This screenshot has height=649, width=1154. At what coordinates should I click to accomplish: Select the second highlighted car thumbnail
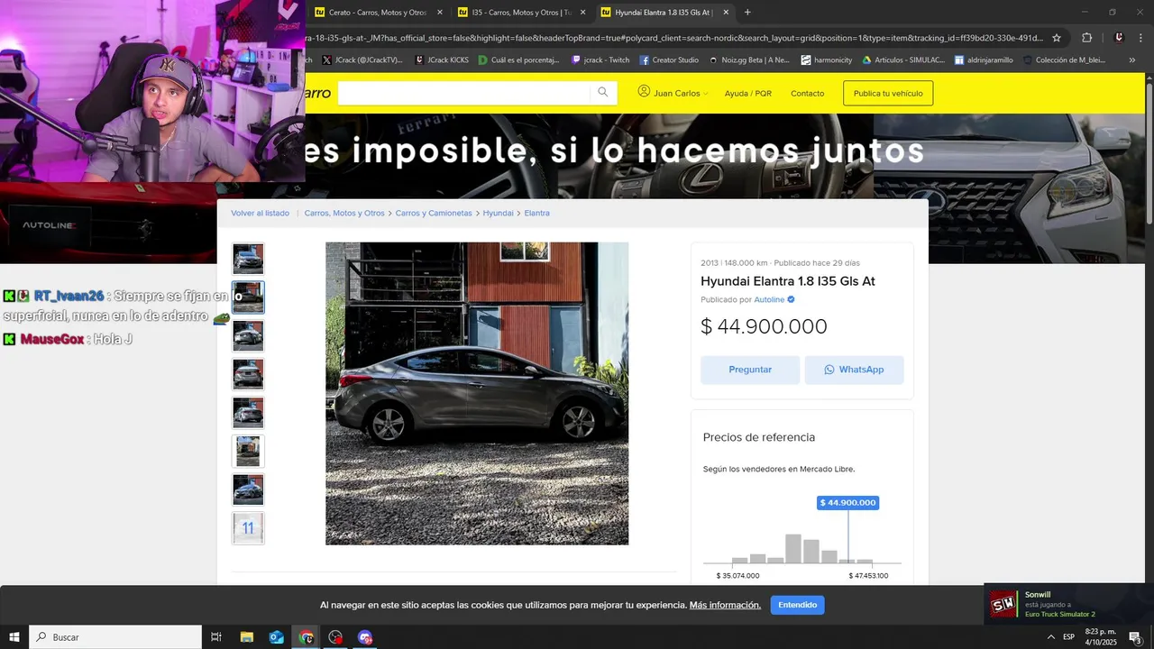(248, 297)
